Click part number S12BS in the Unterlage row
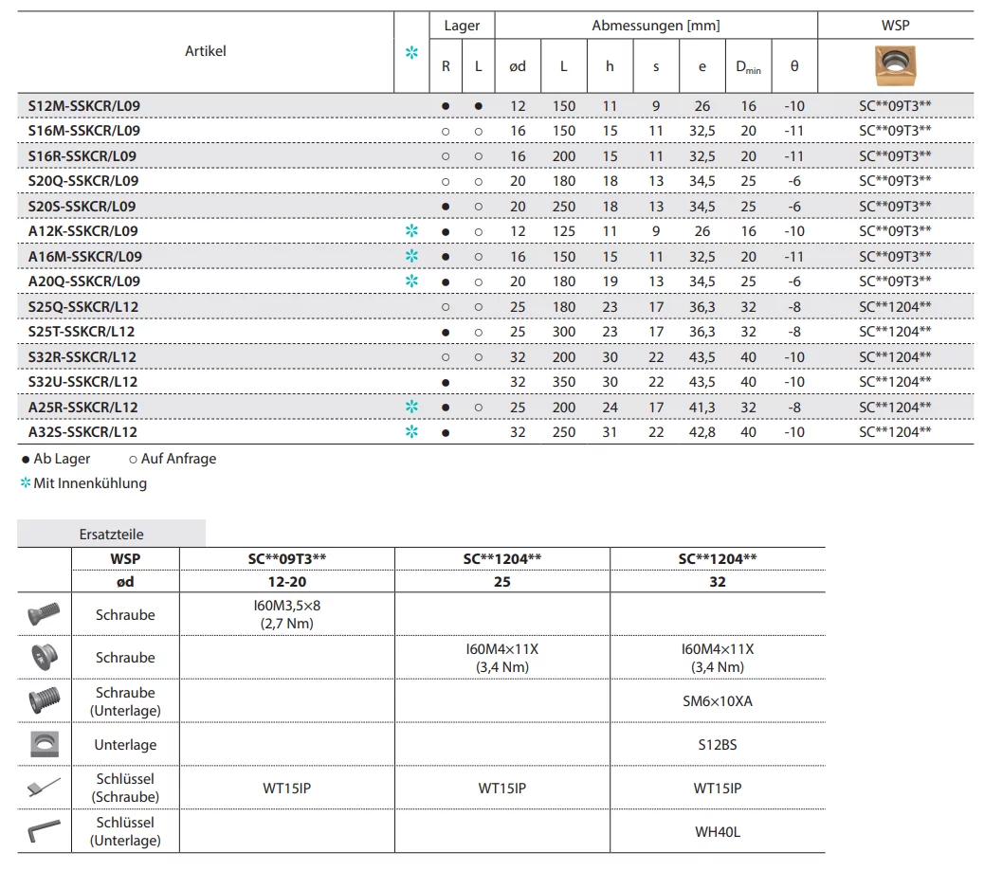Image resolution: width=984 pixels, height=871 pixels. pyautogui.click(x=717, y=745)
